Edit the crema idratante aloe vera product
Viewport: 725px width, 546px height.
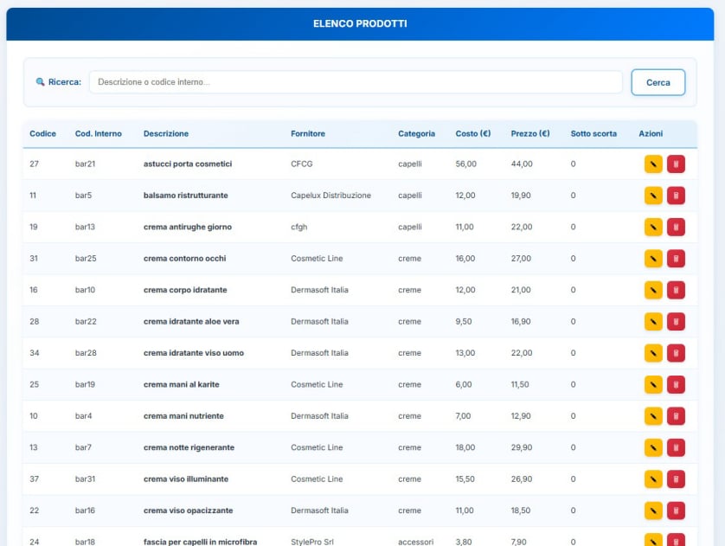[653, 322]
